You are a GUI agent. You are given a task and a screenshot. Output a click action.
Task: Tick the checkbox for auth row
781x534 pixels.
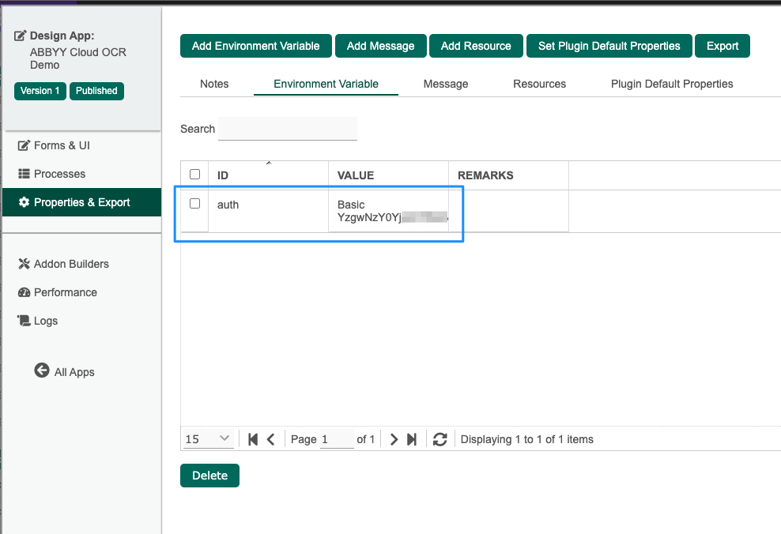pos(194,204)
